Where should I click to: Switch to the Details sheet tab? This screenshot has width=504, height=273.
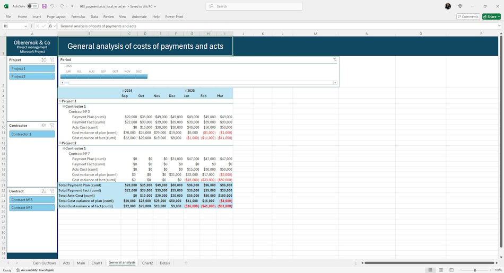tap(165, 263)
